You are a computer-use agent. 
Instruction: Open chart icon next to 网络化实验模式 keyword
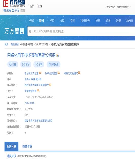(79, 73)
